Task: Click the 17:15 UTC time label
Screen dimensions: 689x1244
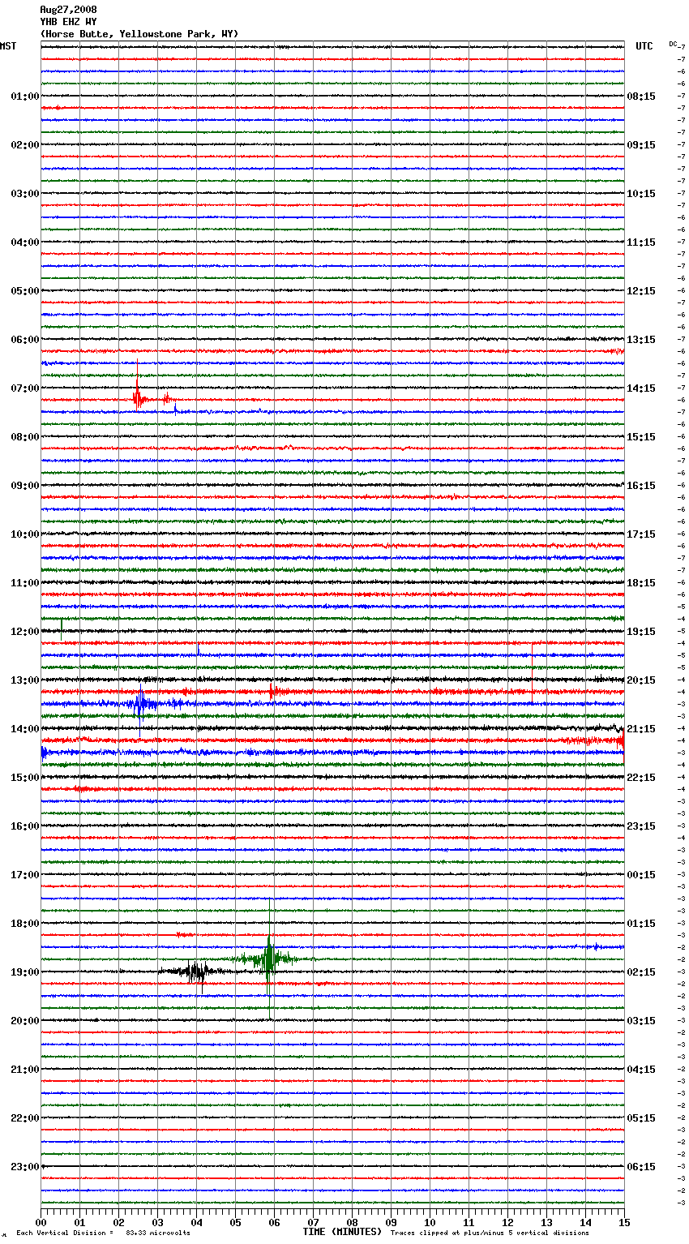Action: pyautogui.click(x=641, y=534)
